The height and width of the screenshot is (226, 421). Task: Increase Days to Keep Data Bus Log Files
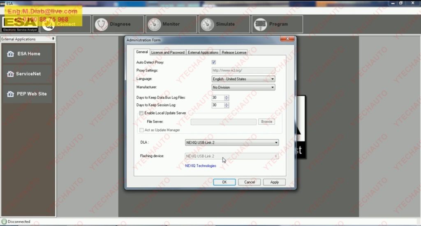pyautogui.click(x=227, y=96)
